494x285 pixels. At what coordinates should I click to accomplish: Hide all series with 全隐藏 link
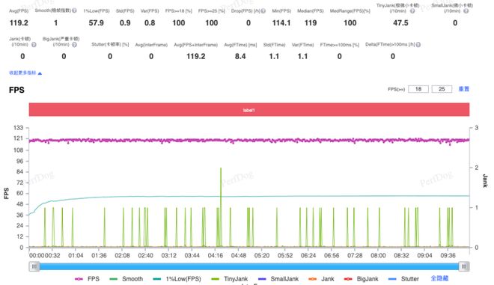pyautogui.click(x=439, y=279)
